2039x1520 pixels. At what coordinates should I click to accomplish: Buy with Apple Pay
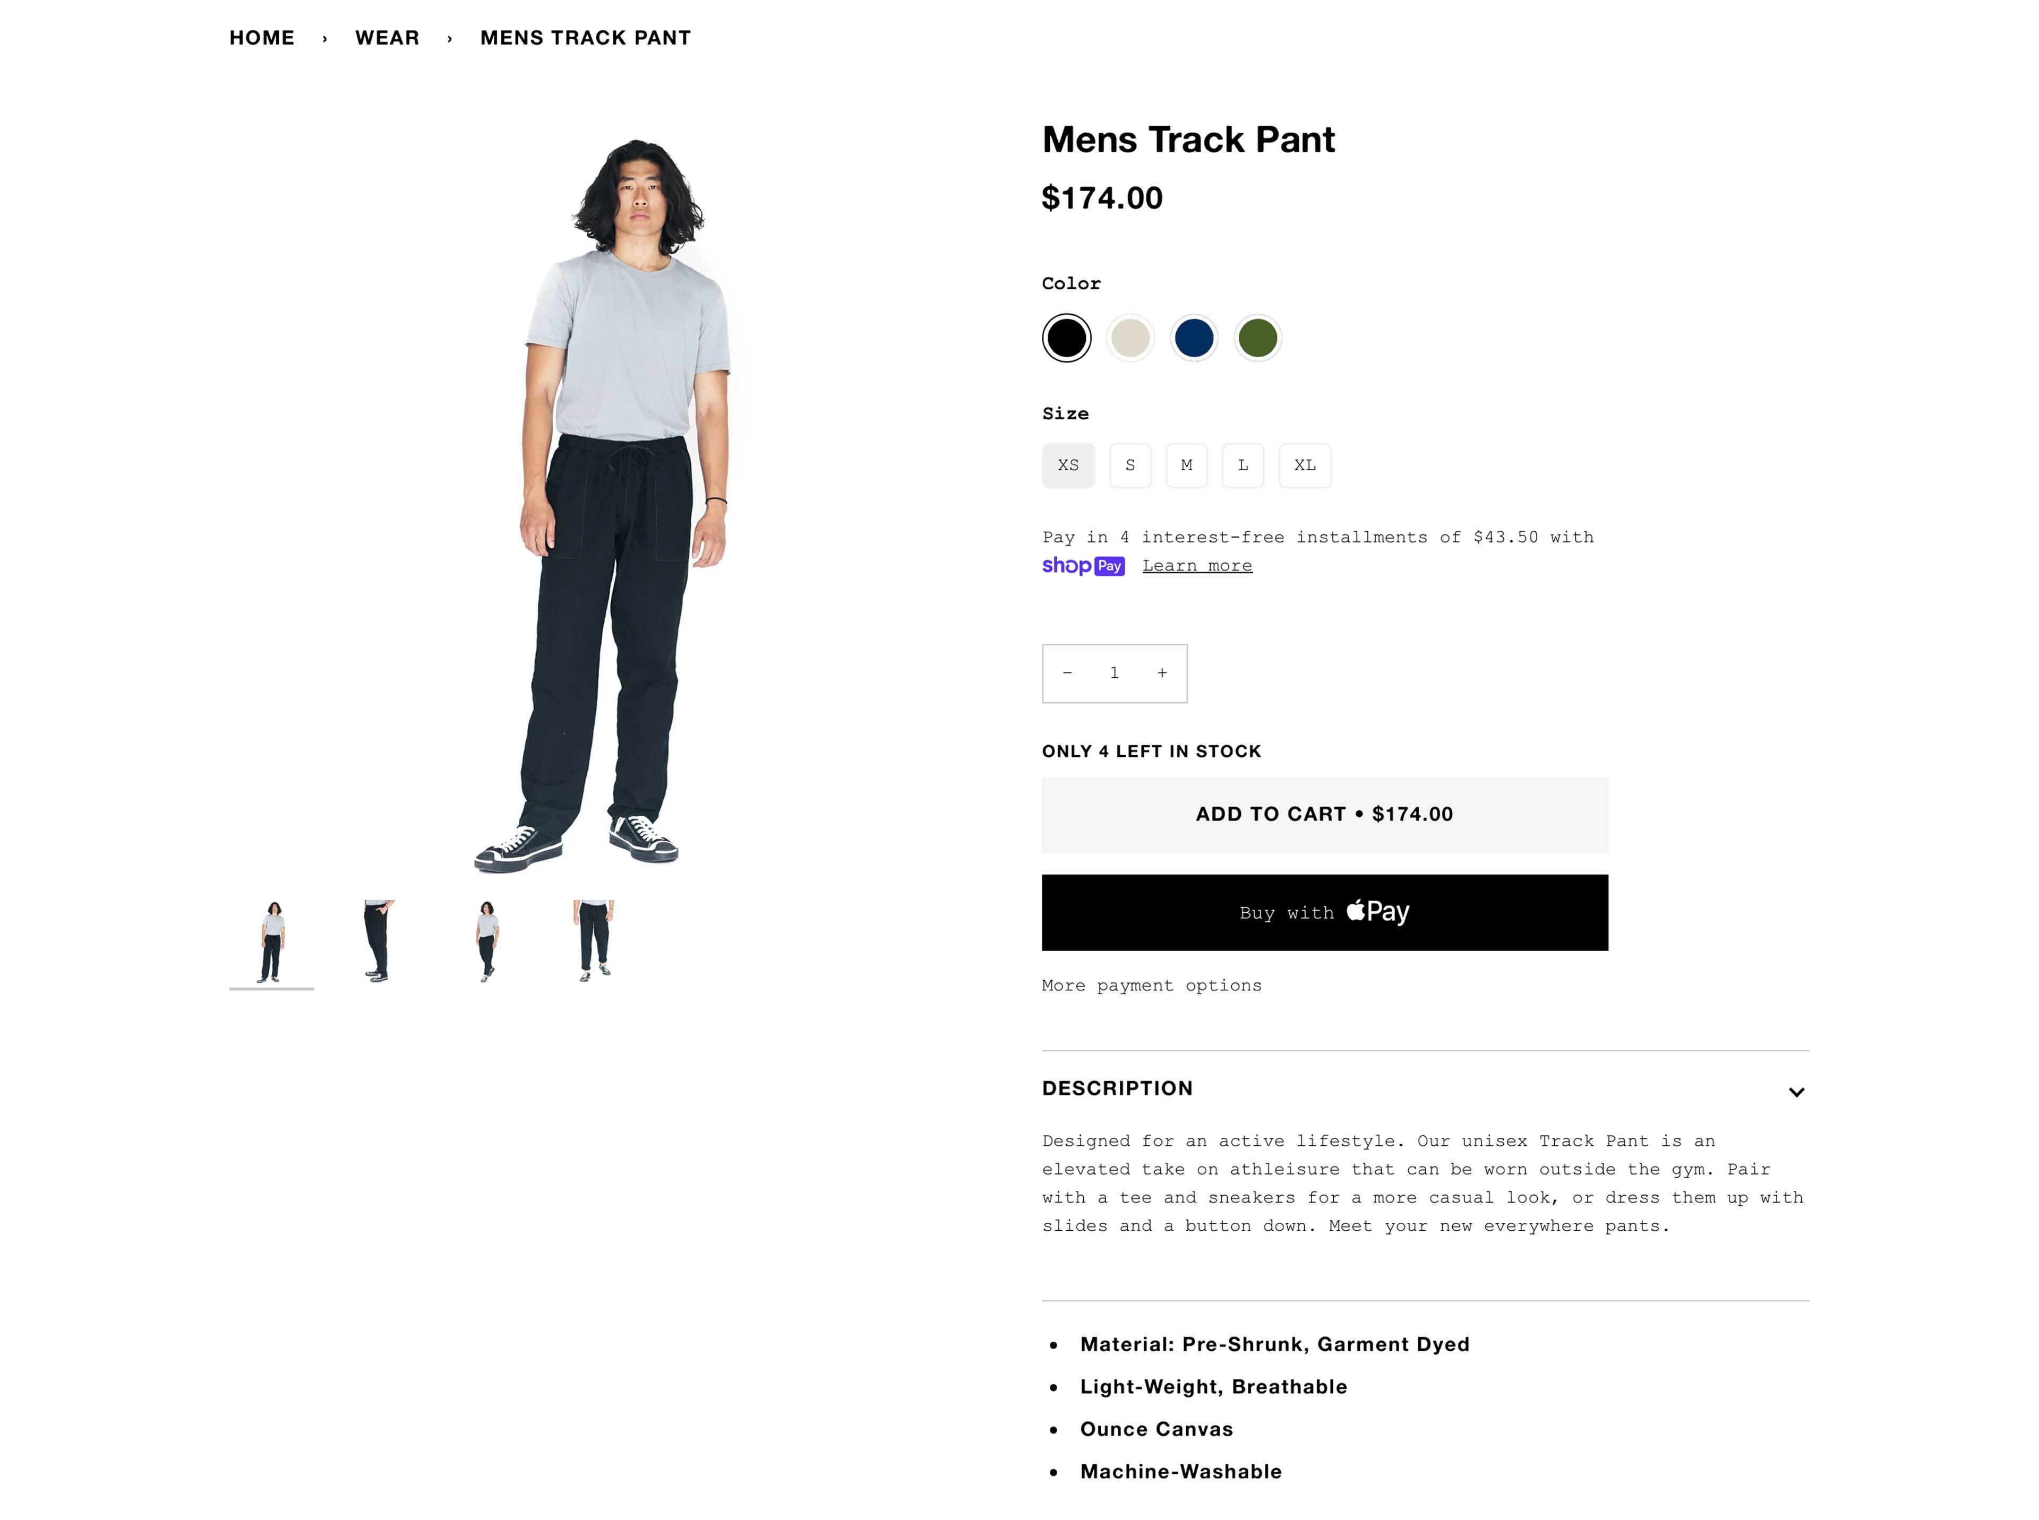[x=1325, y=913]
